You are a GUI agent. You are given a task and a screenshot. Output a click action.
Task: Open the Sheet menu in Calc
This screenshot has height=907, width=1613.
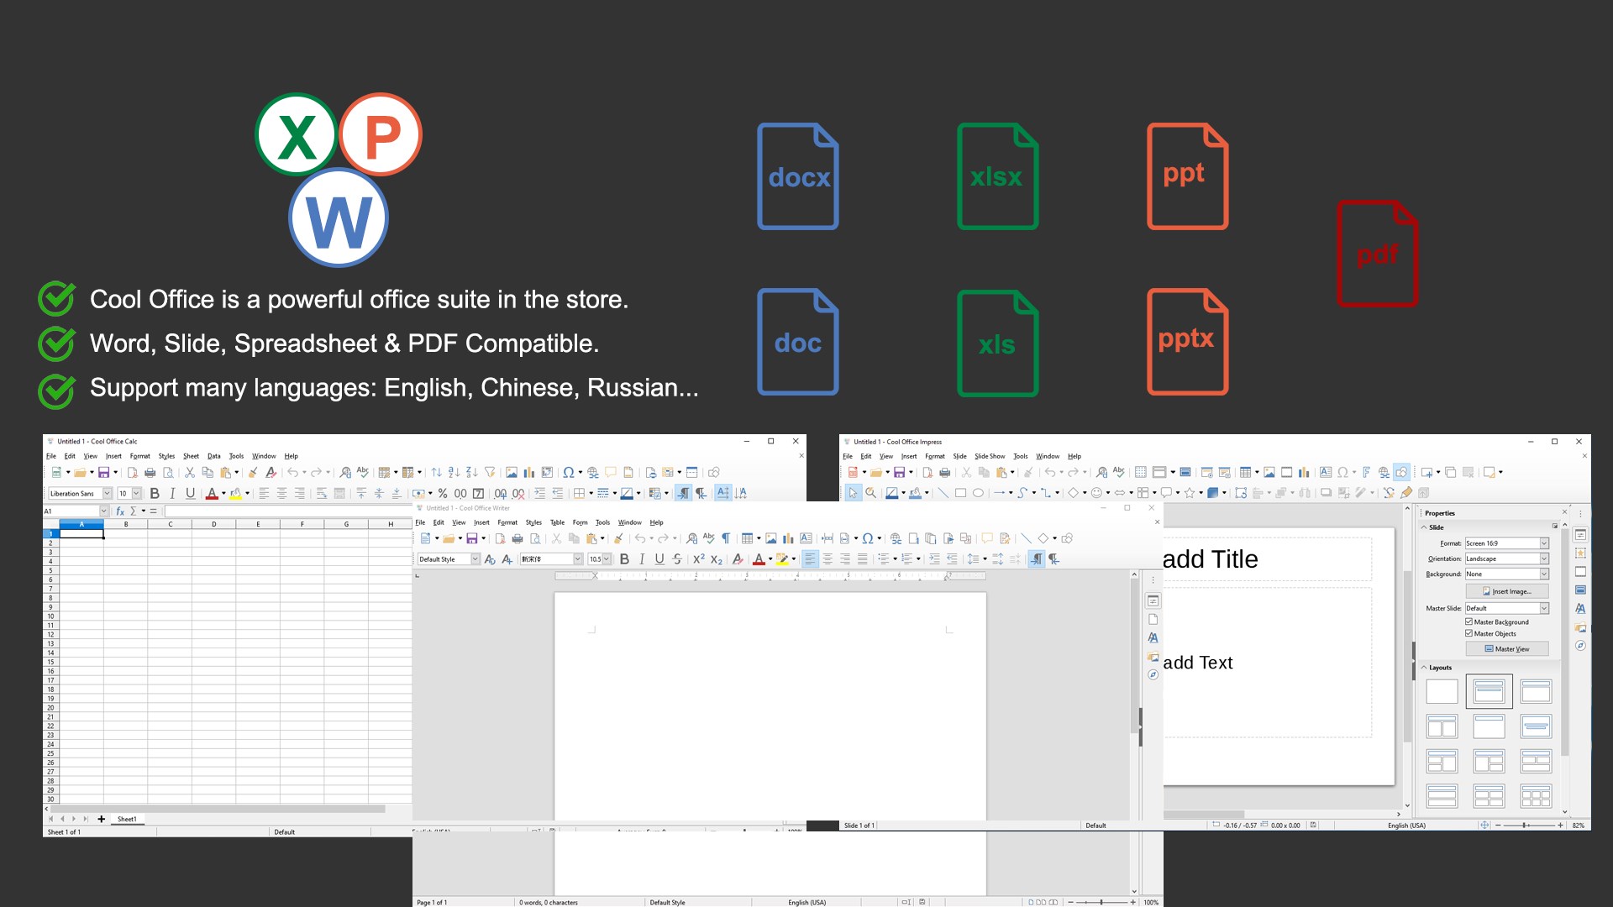(x=191, y=456)
